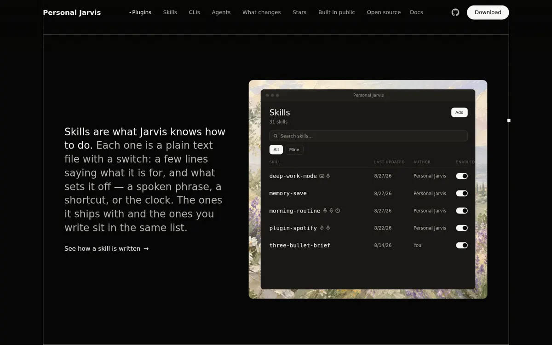The image size is (552, 345).
Task: Click the 31 skills count text
Action: (x=278, y=122)
